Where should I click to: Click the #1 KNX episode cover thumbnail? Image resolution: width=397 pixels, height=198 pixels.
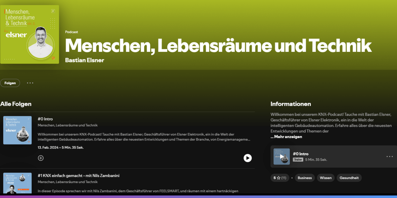pyautogui.click(x=18, y=183)
